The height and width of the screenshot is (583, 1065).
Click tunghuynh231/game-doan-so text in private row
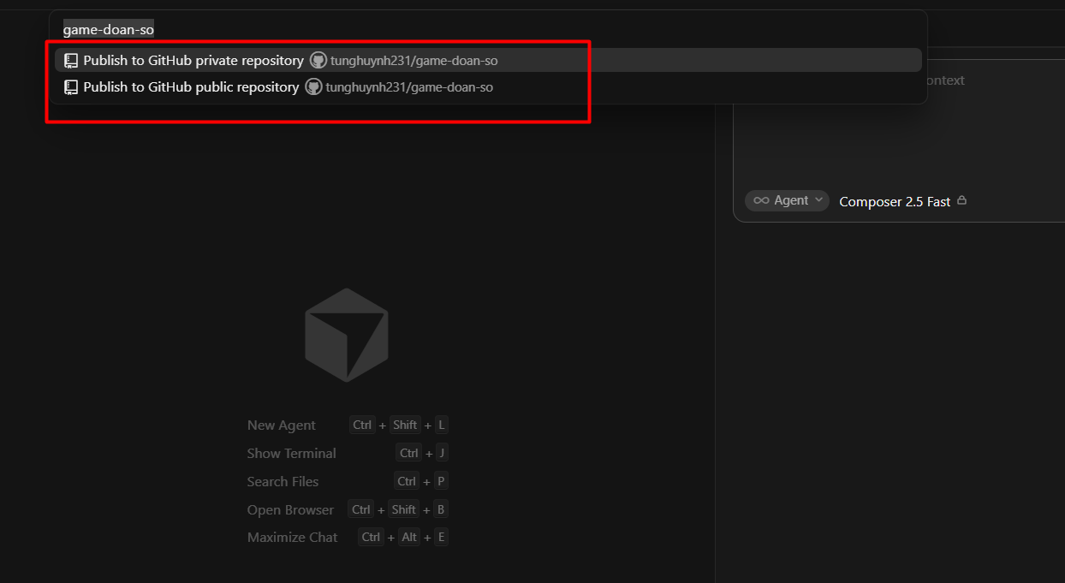(x=414, y=61)
